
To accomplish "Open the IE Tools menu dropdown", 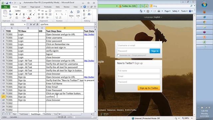I will pyautogui.click(x=184, y=11).
